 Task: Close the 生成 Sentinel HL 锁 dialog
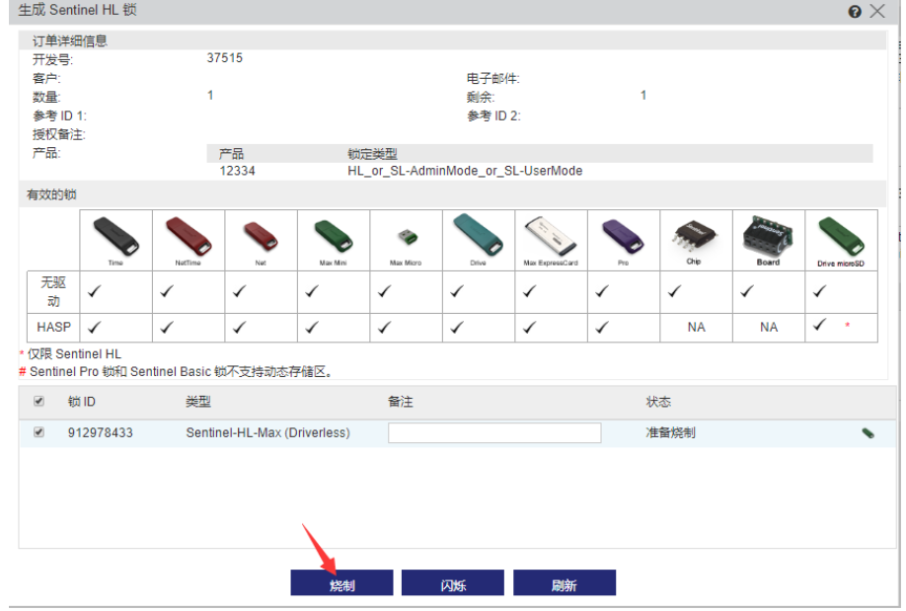[x=876, y=11]
